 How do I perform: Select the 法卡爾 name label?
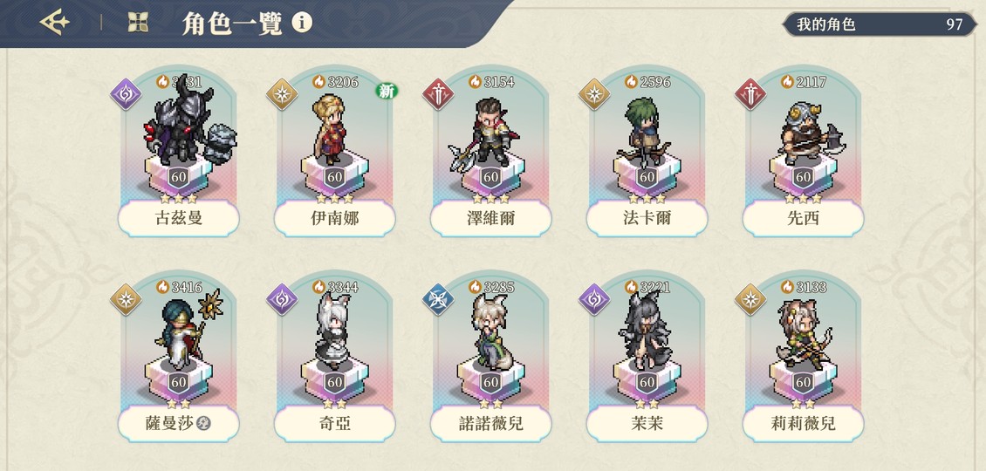click(647, 218)
